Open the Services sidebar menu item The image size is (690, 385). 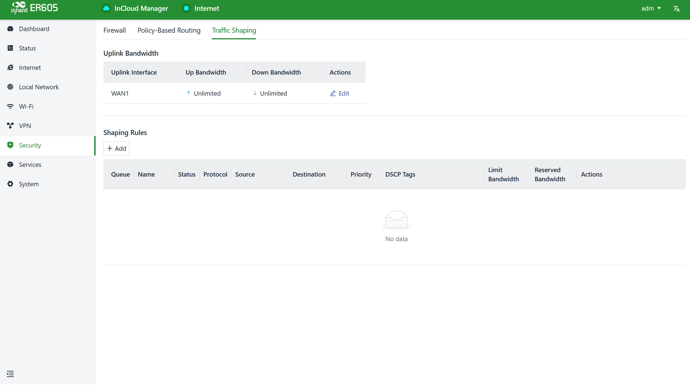(x=48, y=165)
